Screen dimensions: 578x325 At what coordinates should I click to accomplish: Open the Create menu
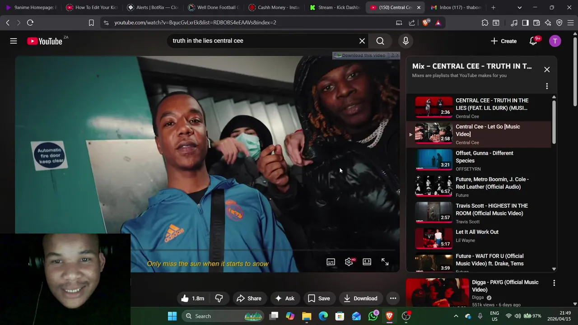(x=503, y=41)
